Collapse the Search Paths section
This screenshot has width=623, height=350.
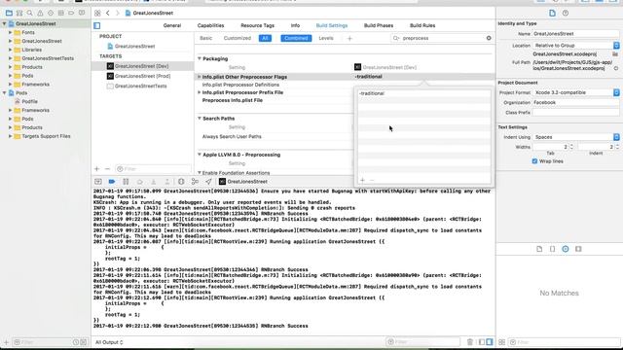click(200, 119)
